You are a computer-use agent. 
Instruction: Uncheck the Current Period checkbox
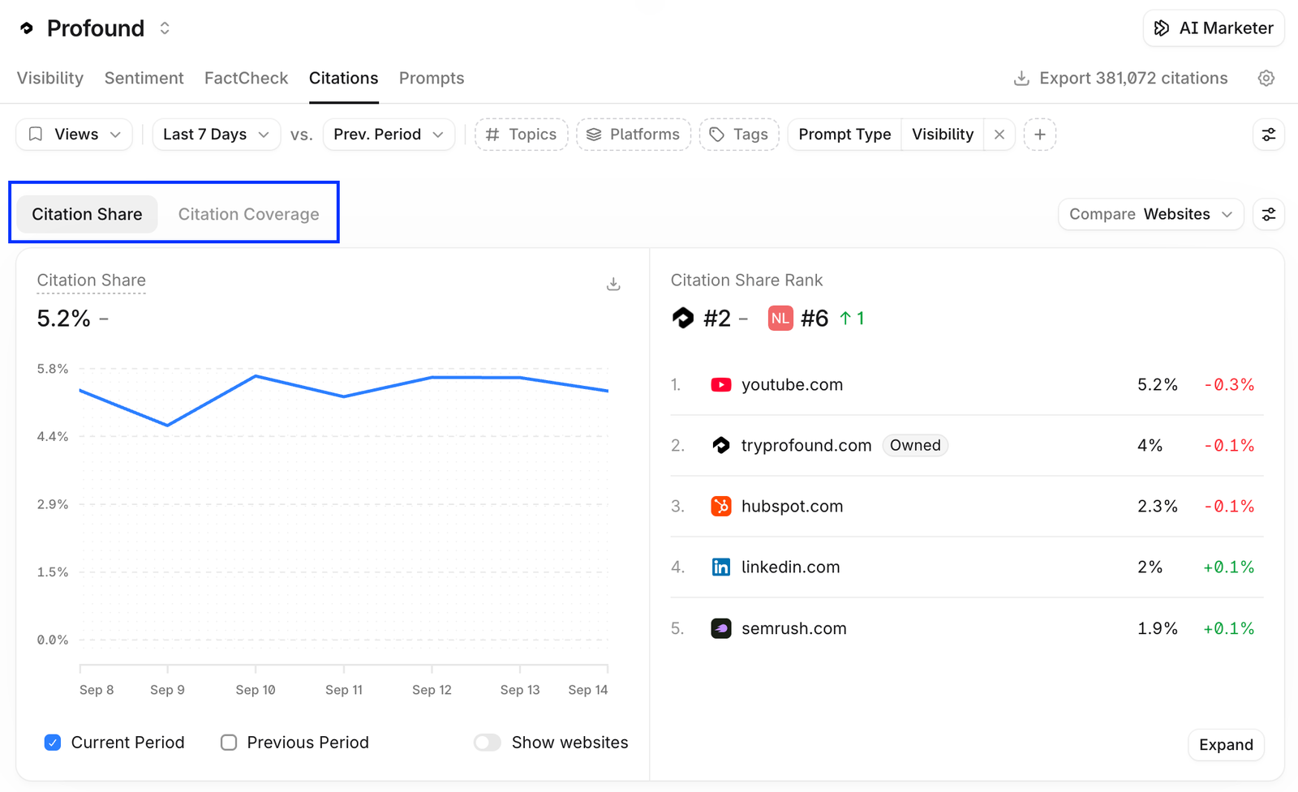pos(53,743)
